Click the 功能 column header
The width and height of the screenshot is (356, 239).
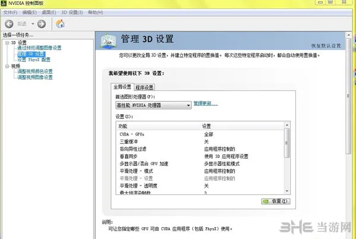[123, 126]
